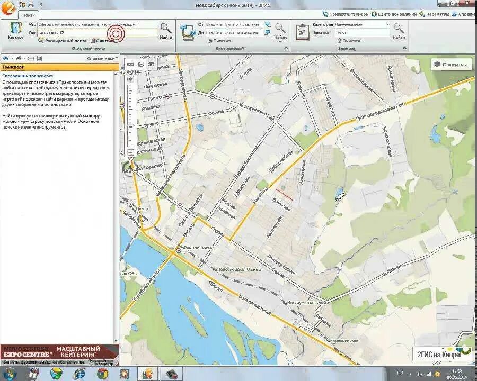Open the Категория dropdown in Заметки
477x381 pixels.
(x=387, y=24)
